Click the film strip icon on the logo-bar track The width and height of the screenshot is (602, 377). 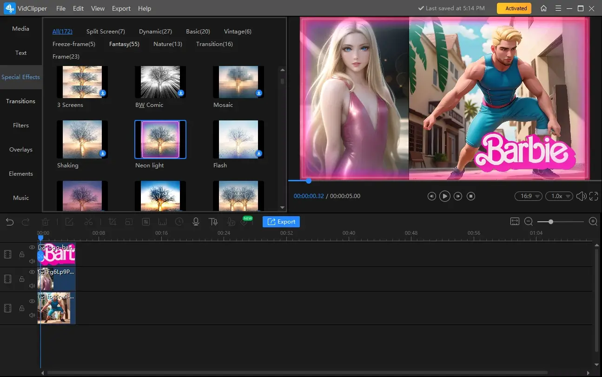(7, 254)
